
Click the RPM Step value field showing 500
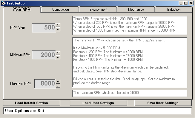click(x=44, y=27)
